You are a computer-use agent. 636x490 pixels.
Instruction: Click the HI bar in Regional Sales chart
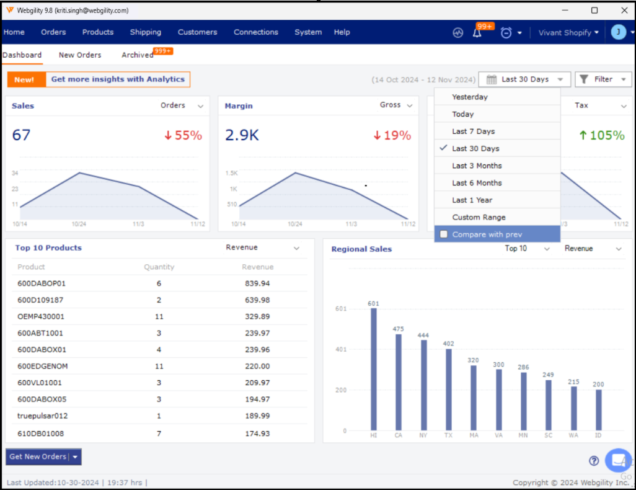pyautogui.click(x=373, y=368)
